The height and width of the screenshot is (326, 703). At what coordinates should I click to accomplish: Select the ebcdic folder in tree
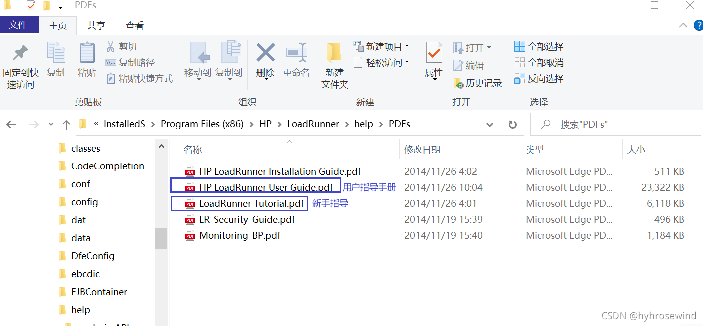[85, 274]
